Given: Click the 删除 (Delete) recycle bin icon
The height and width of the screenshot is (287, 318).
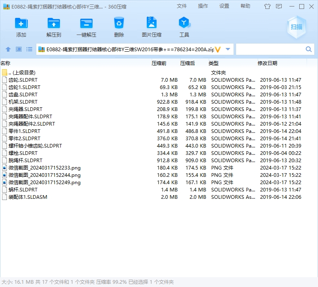Looking at the screenshot, I should pyautogui.click(x=119, y=23).
